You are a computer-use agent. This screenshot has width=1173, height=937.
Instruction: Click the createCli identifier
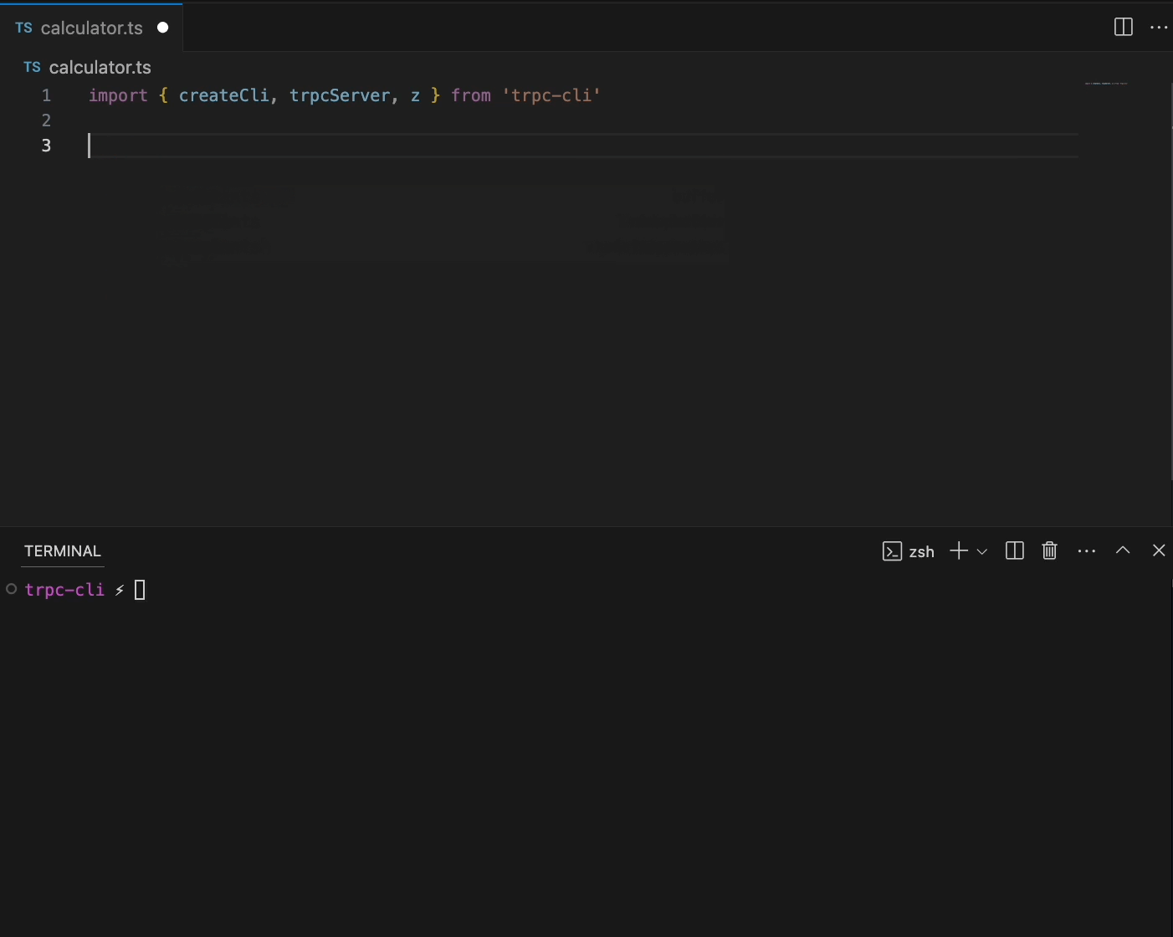[223, 95]
